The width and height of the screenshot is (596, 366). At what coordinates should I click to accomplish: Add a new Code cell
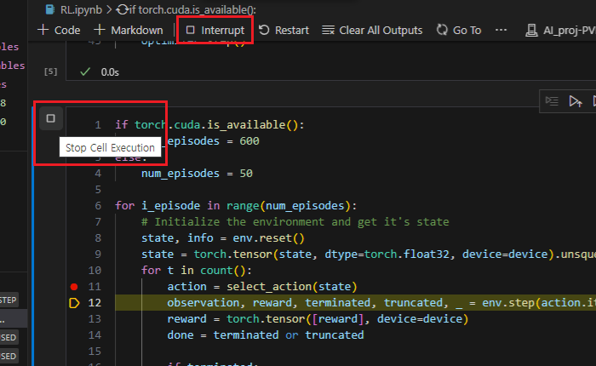[x=59, y=30]
